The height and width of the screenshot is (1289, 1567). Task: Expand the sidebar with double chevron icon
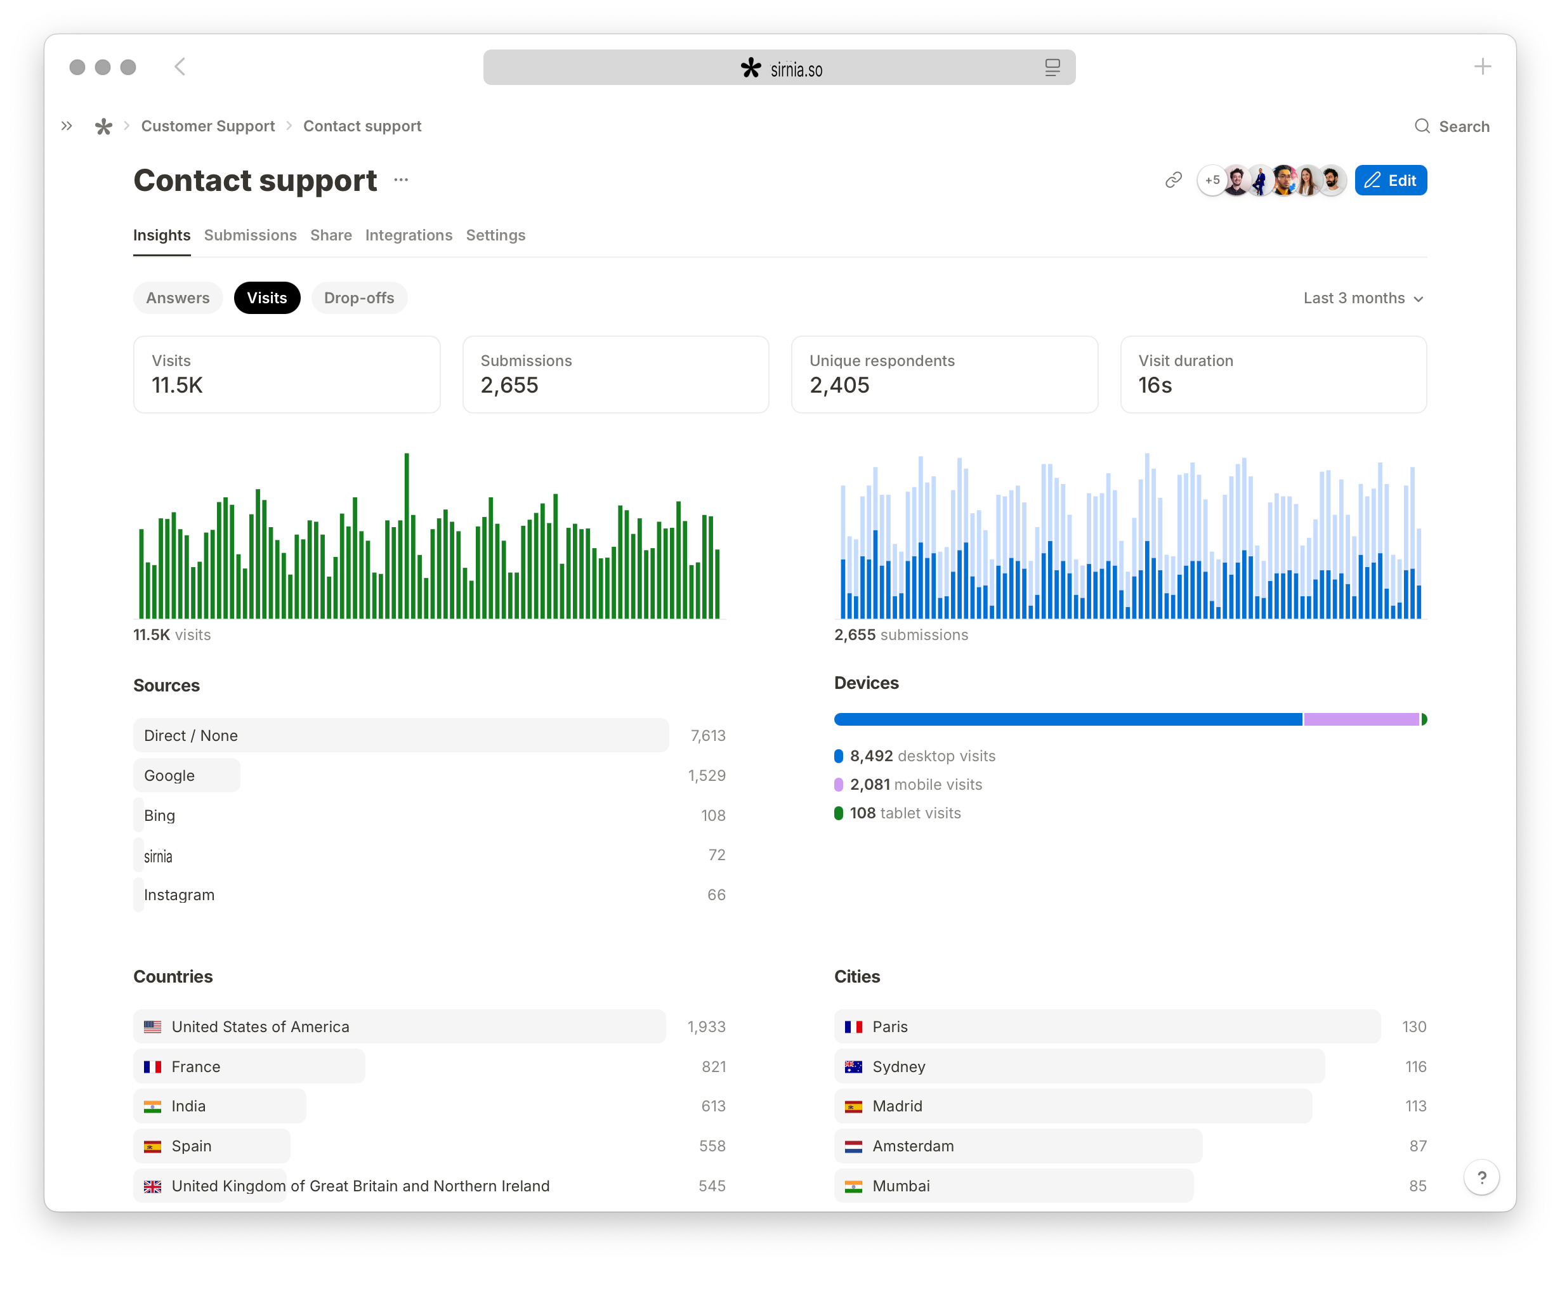[x=67, y=126]
